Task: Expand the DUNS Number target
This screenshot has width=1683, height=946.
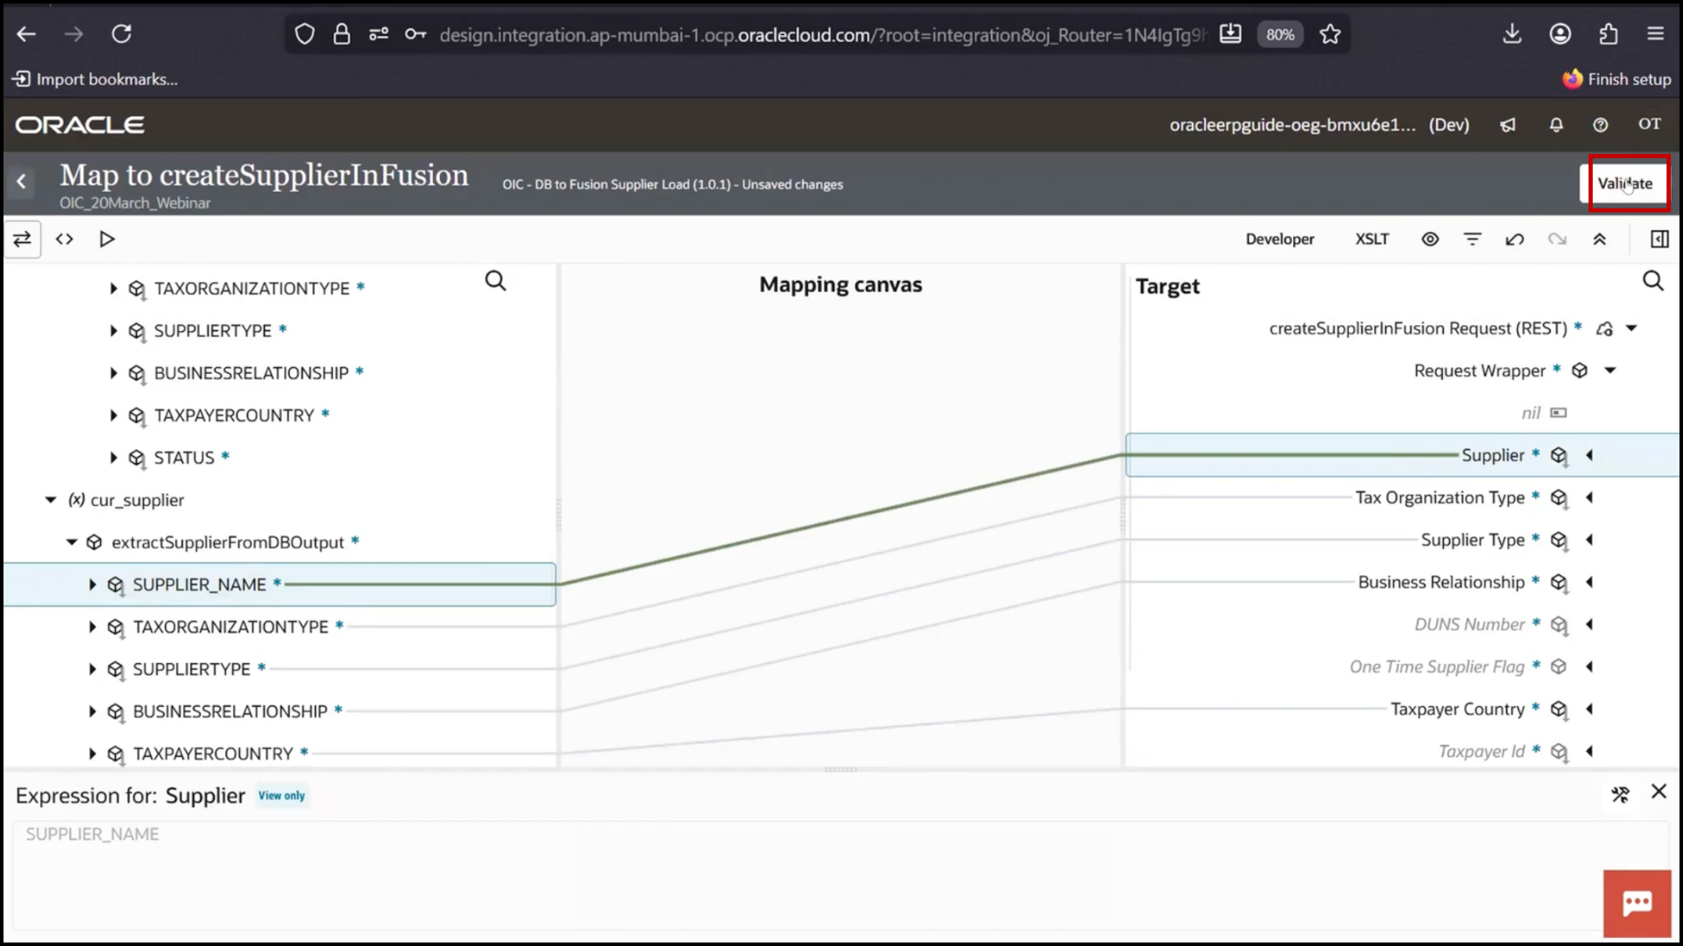Action: (x=1589, y=625)
